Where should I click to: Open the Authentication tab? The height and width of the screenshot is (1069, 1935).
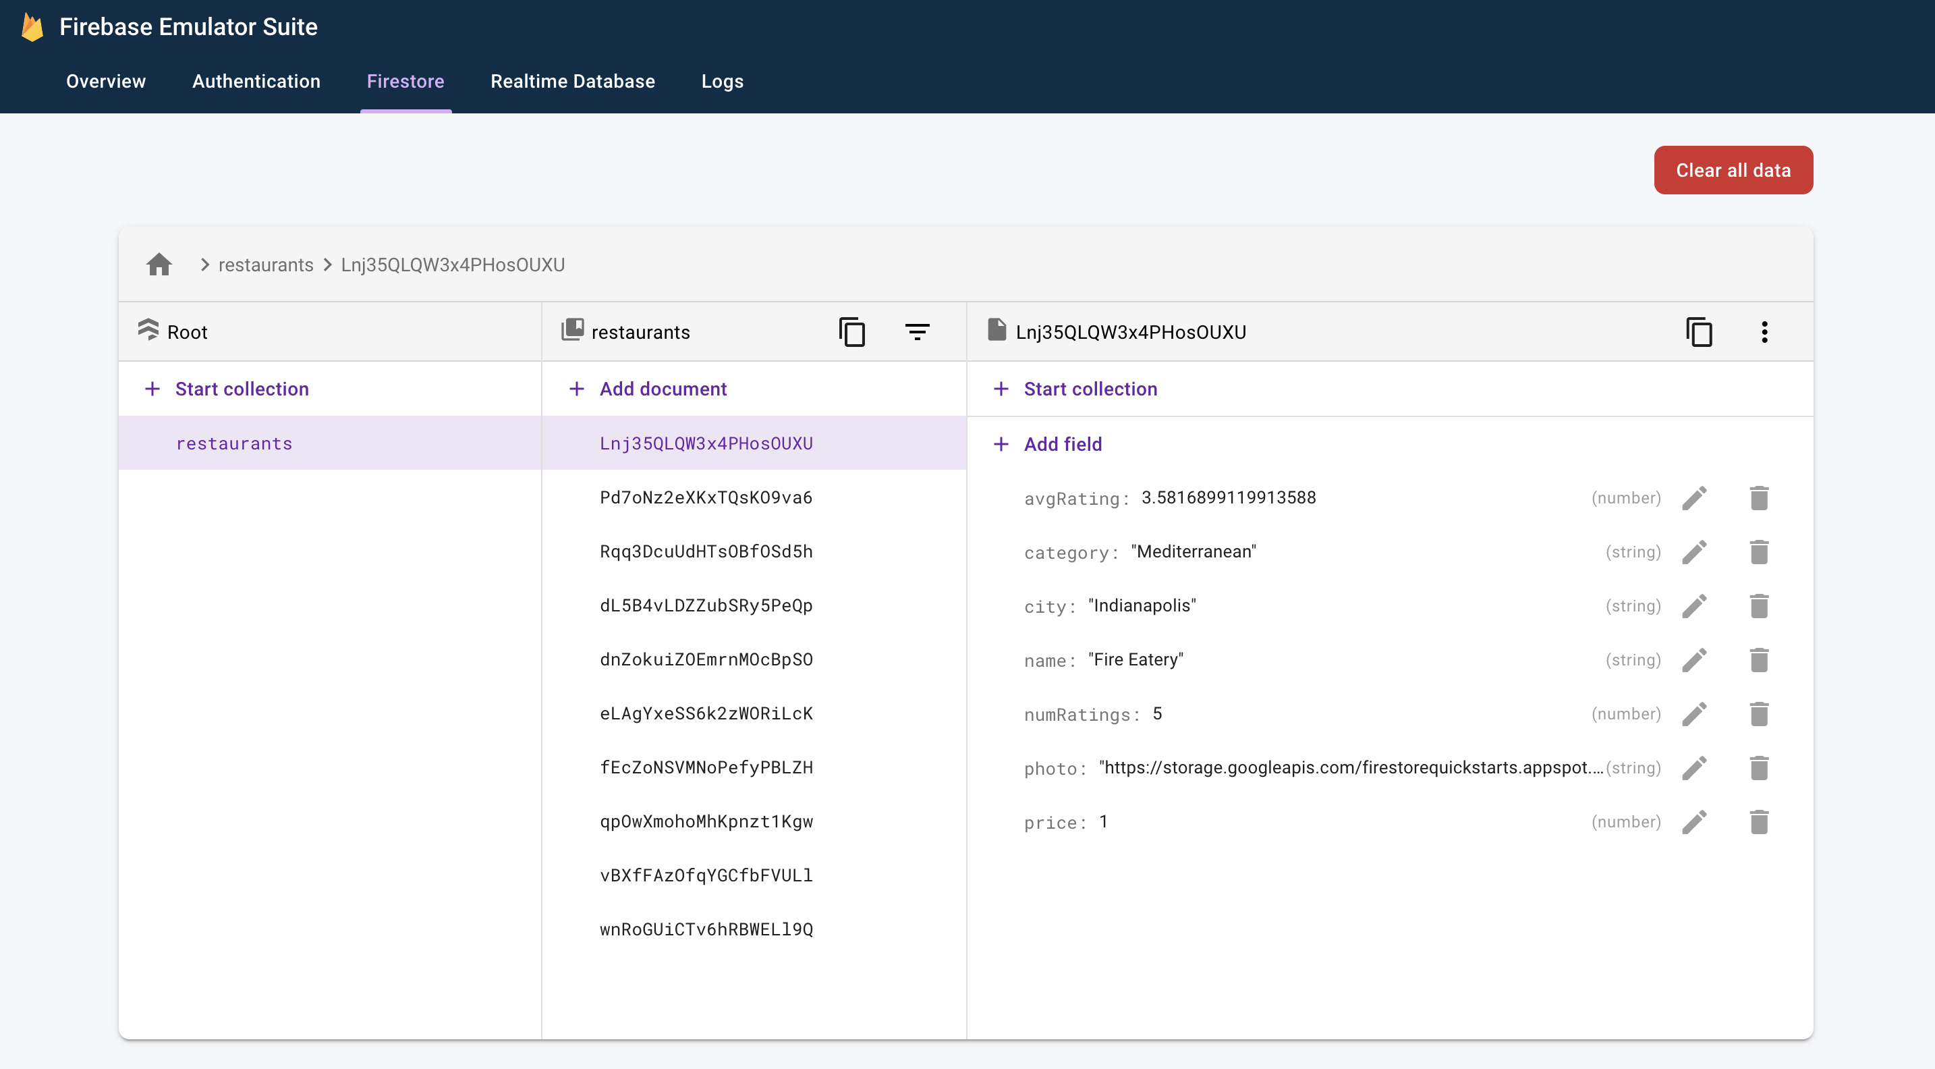(255, 80)
